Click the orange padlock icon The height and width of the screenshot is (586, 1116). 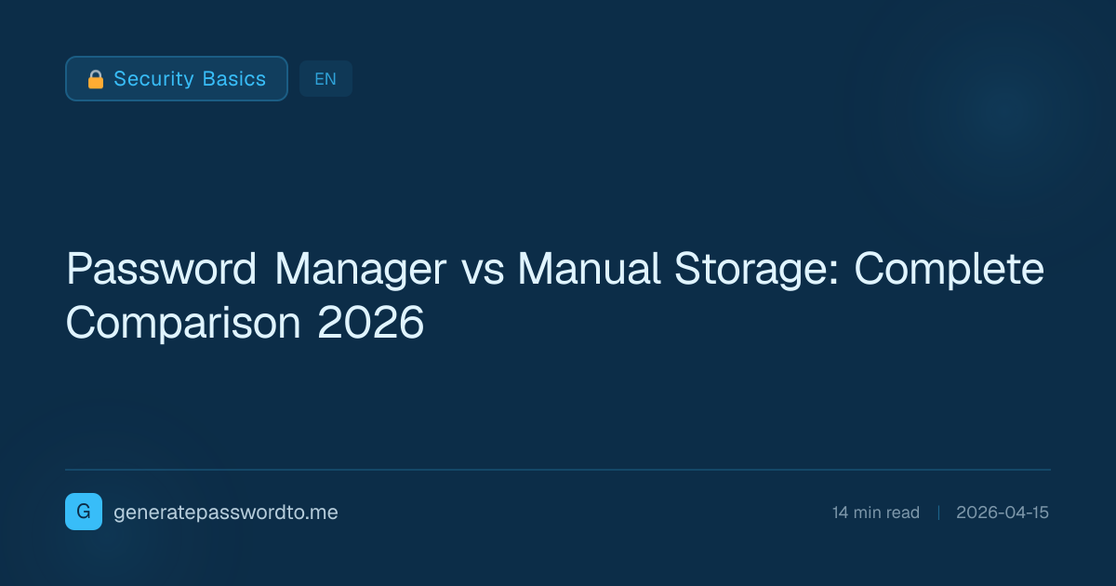coord(95,80)
